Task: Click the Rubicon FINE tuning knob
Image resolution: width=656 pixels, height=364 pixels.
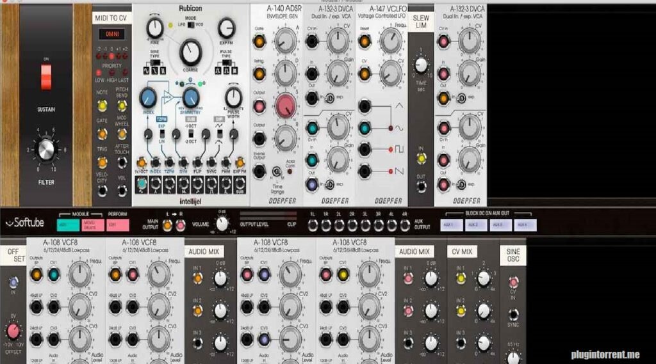Action: coord(155,28)
